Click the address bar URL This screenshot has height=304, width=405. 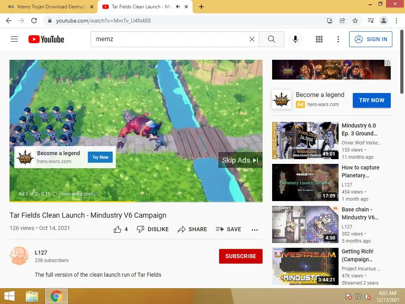pos(103,21)
